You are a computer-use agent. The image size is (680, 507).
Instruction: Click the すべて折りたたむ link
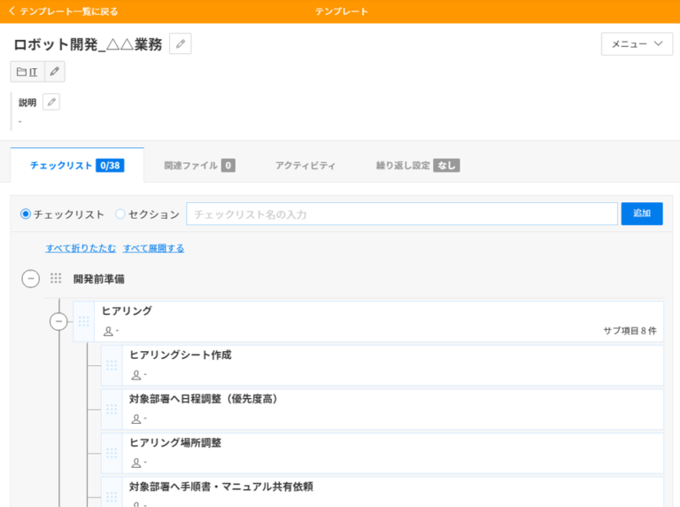81,248
